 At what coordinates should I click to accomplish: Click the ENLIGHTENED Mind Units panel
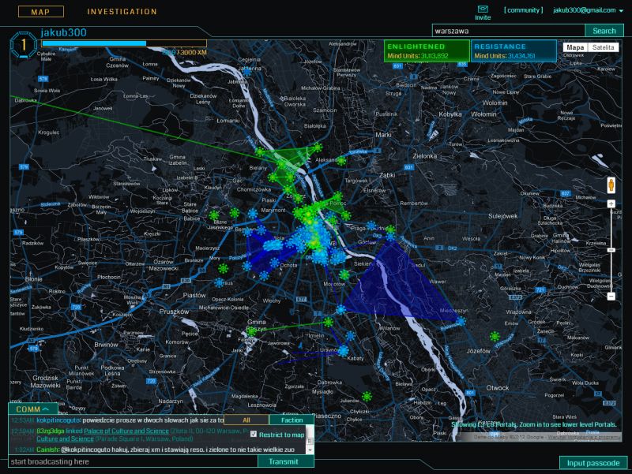pos(427,50)
